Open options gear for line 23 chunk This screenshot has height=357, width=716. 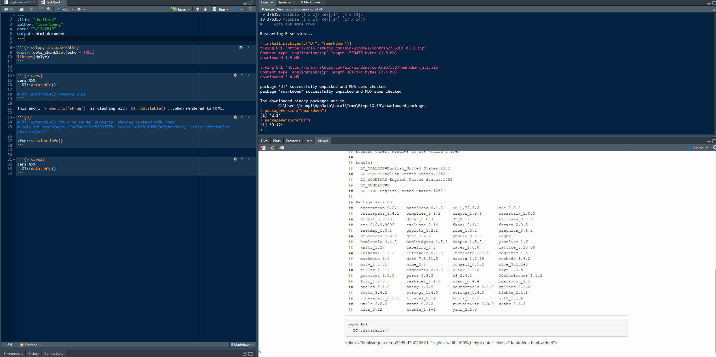(235, 117)
